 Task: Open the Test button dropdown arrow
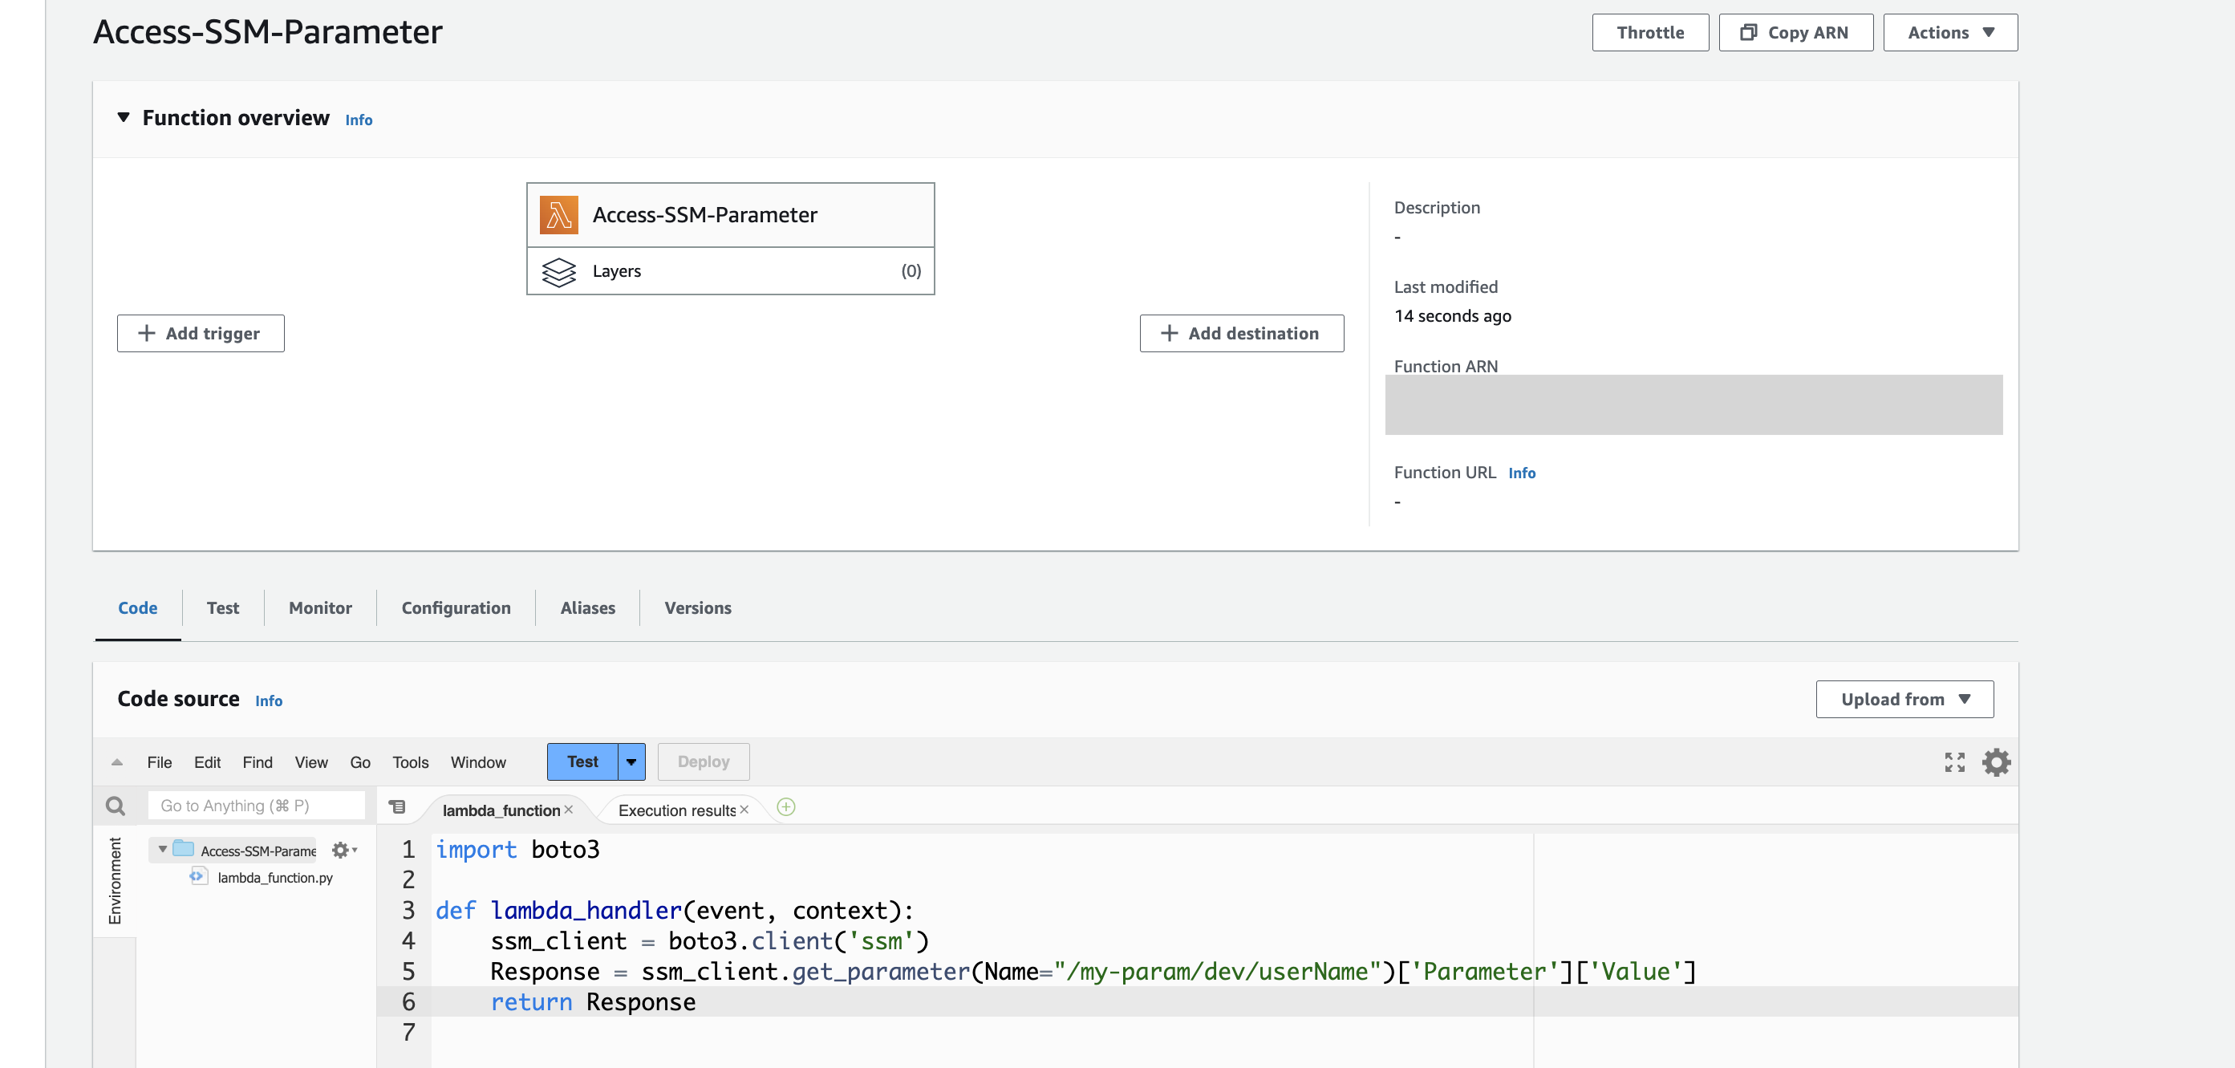[x=631, y=761]
